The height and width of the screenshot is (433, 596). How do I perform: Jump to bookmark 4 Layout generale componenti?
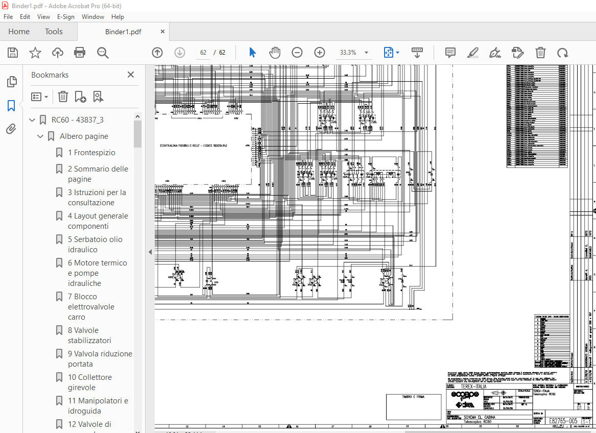tap(98, 221)
